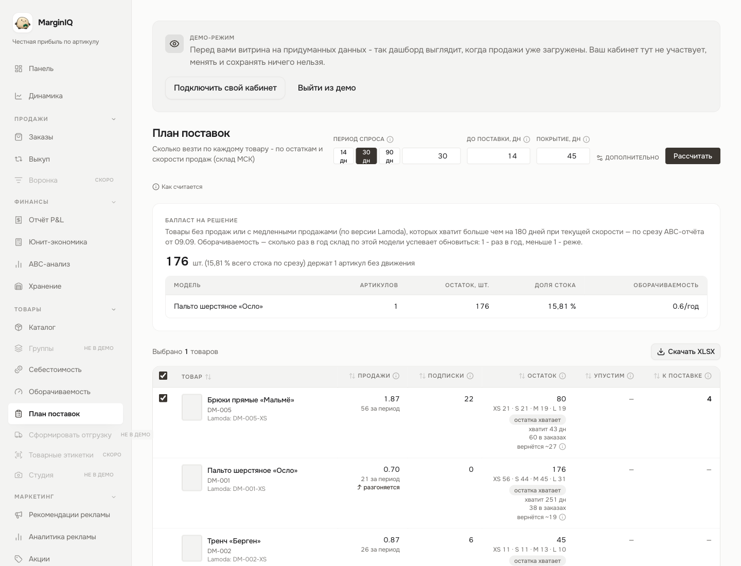The width and height of the screenshot is (741, 566).
Task: Toggle the select-all checkbox in table header
Action: 163,376
